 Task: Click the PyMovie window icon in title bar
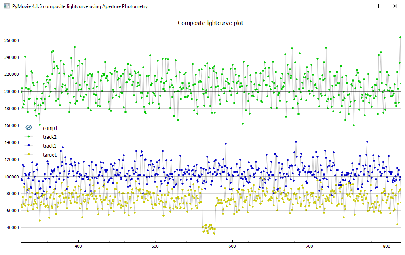(x=6, y=6)
